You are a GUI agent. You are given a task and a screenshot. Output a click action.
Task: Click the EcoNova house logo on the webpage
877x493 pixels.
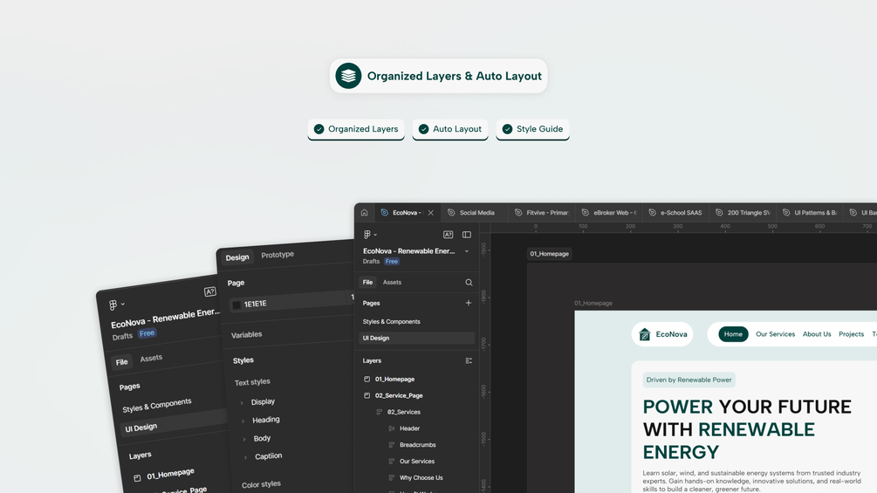pos(644,334)
